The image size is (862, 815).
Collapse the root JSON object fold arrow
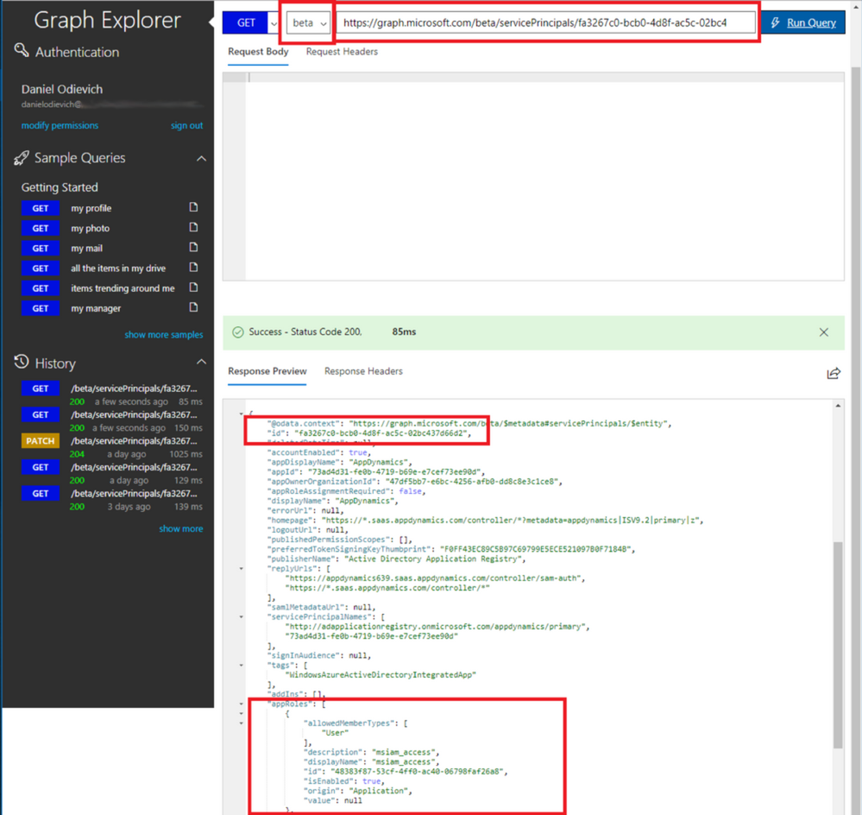tap(242, 414)
